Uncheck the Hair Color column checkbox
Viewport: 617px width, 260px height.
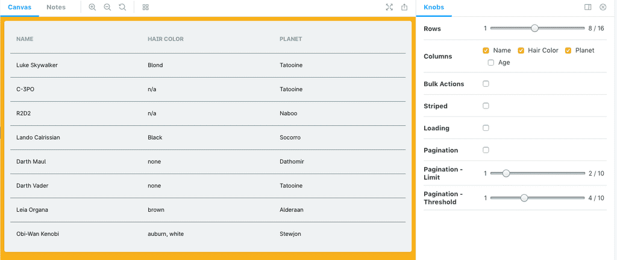[521, 51]
